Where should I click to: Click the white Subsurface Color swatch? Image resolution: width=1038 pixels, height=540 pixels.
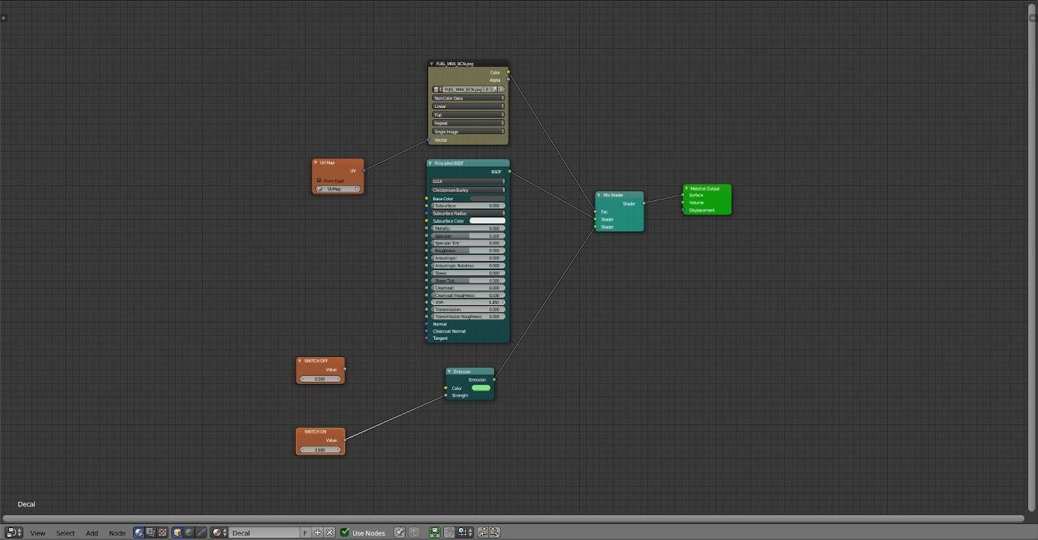tap(487, 220)
